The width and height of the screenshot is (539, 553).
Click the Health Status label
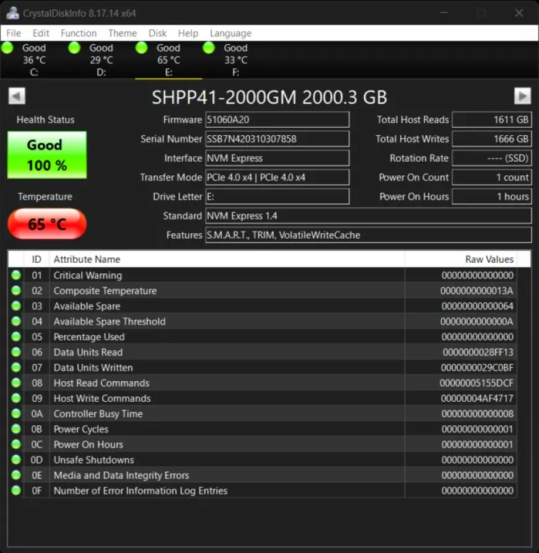pos(45,120)
